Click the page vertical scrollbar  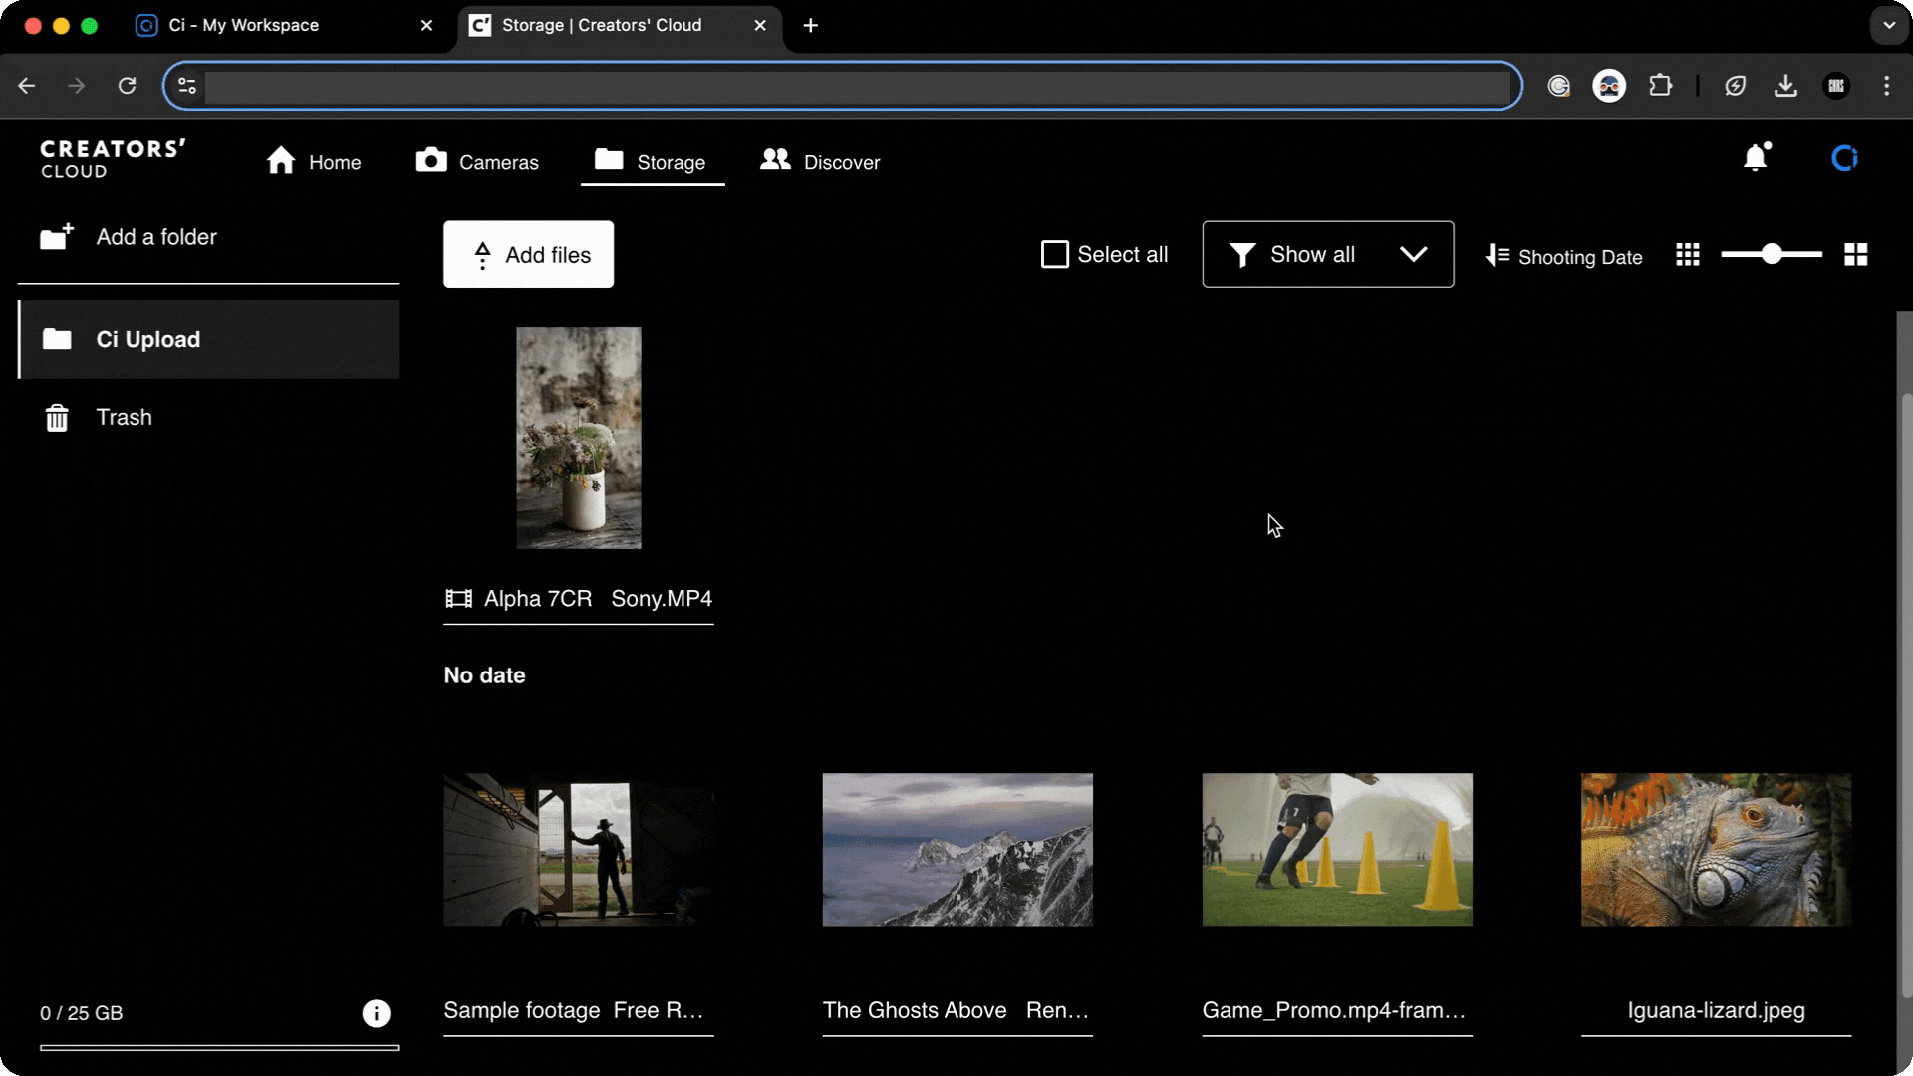[1906, 695]
